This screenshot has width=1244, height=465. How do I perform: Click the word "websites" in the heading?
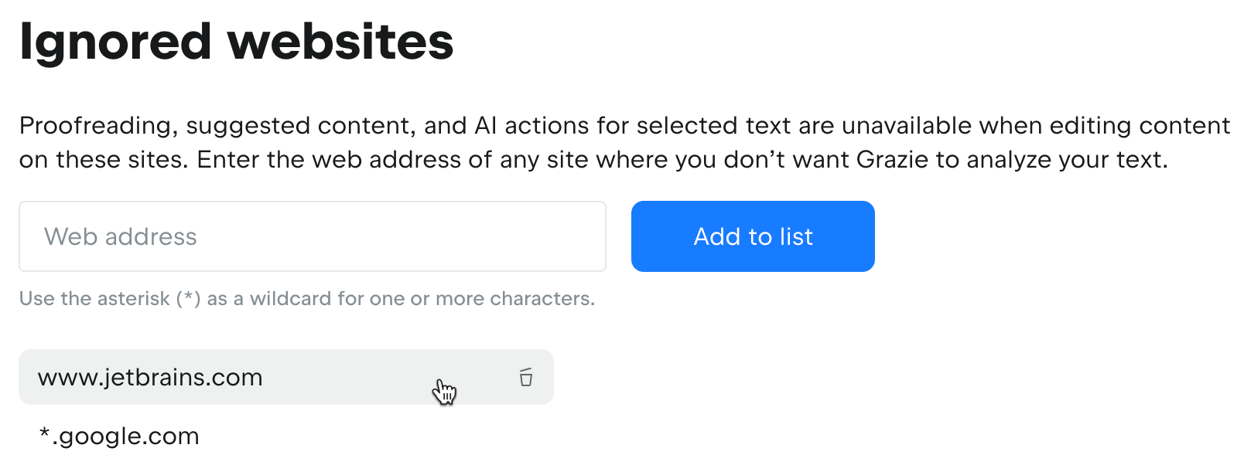[340, 42]
